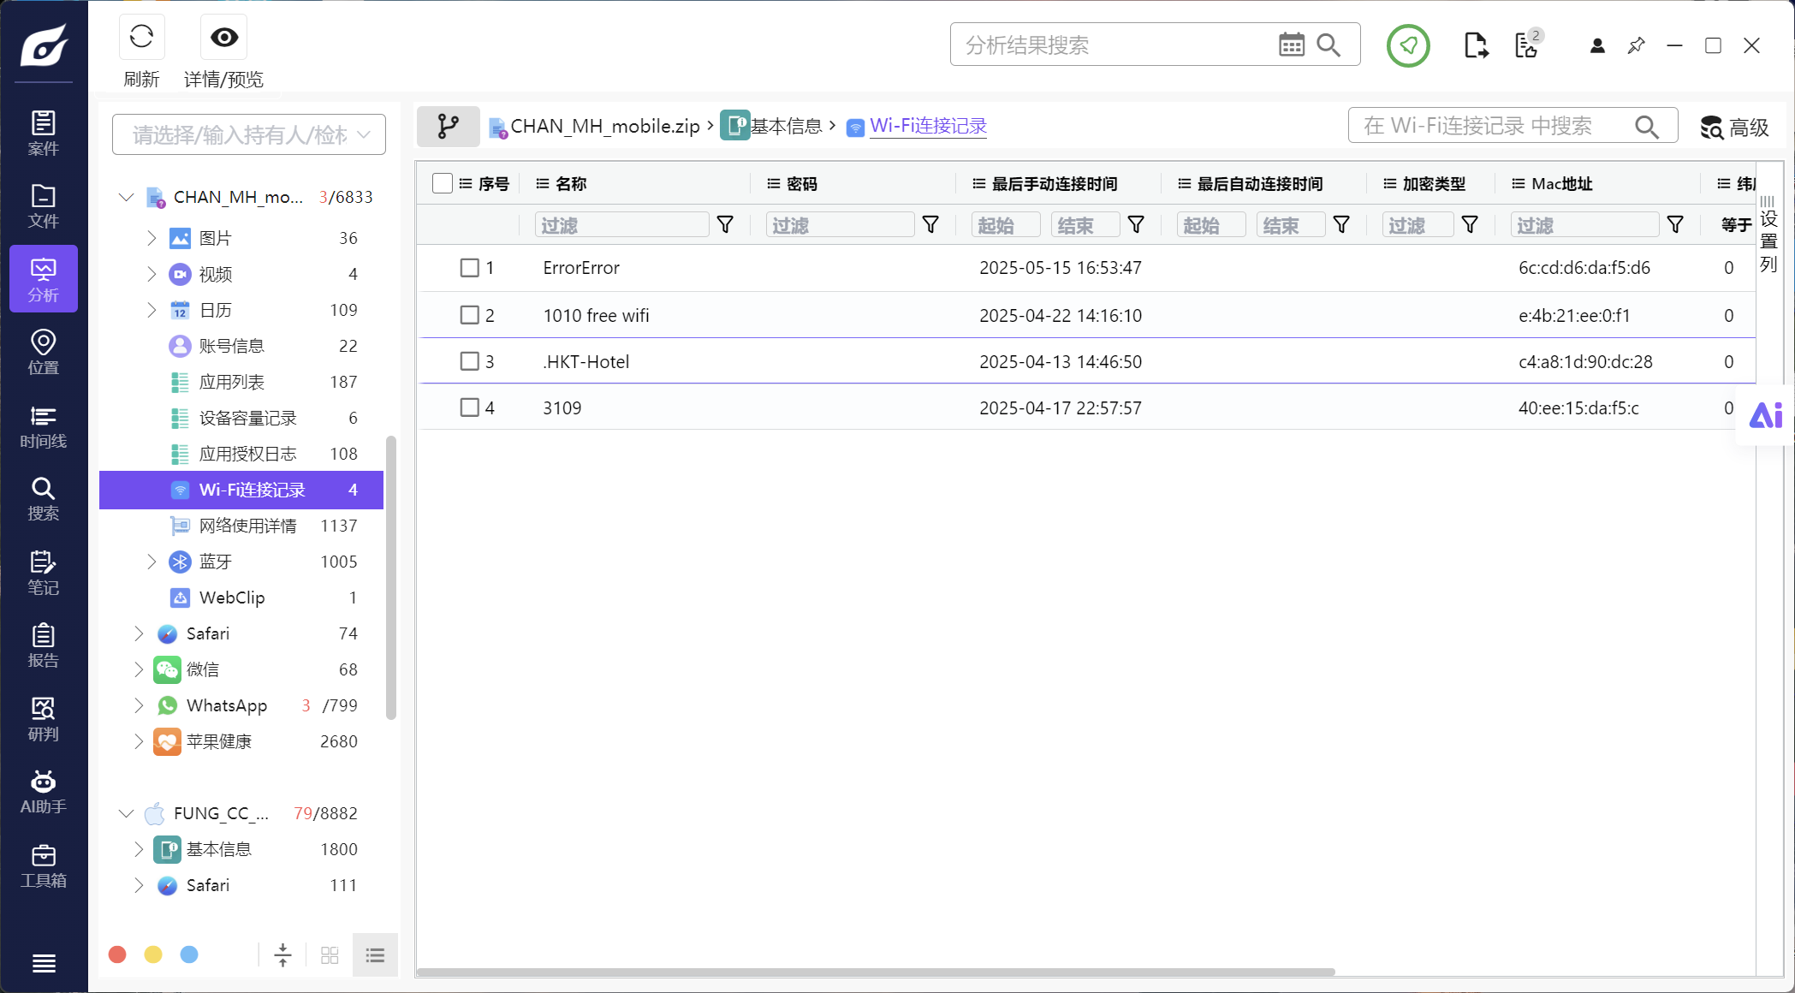Expand the WhatsApp tree node
Screen dimensions: 1795x993
139,705
